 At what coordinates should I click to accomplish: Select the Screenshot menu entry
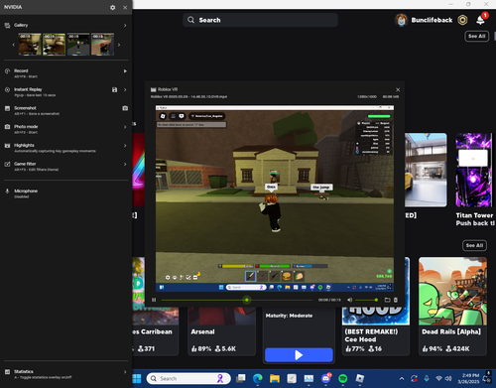tap(37, 110)
